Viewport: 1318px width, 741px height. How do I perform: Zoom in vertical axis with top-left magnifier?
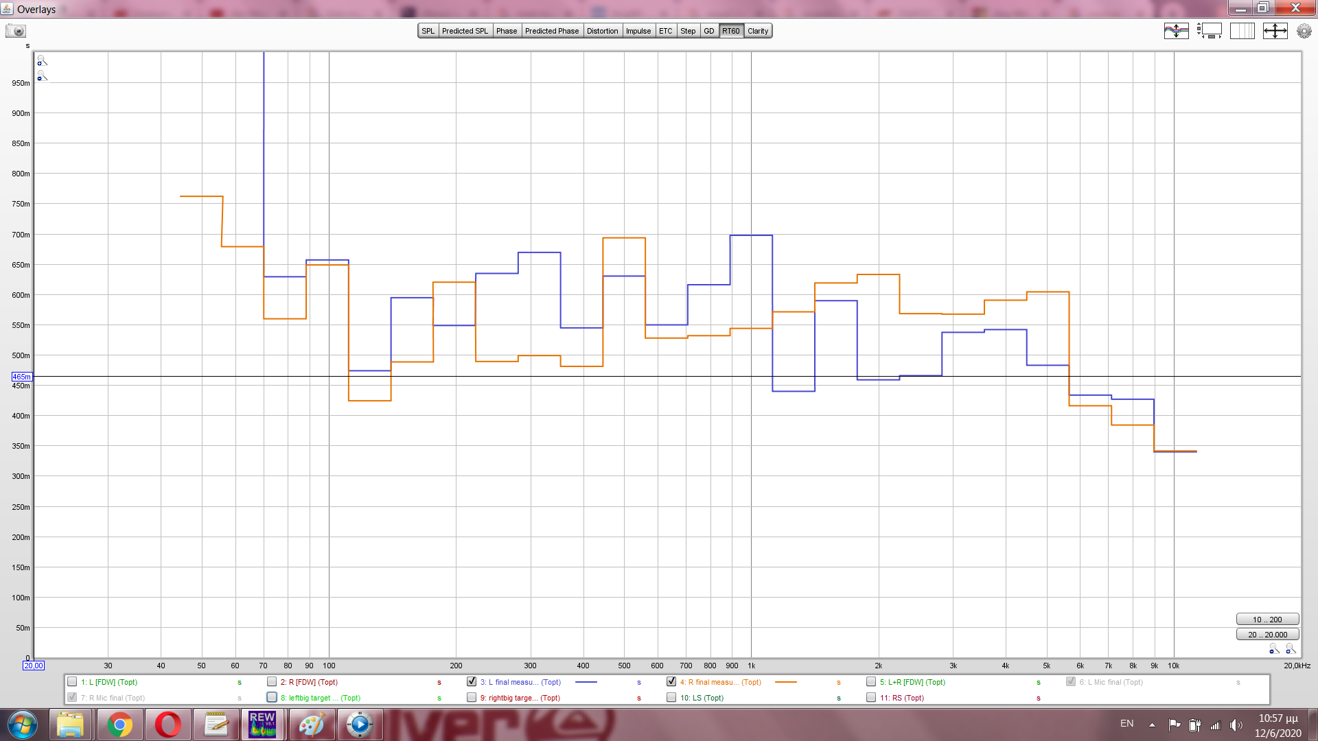pos(42,61)
